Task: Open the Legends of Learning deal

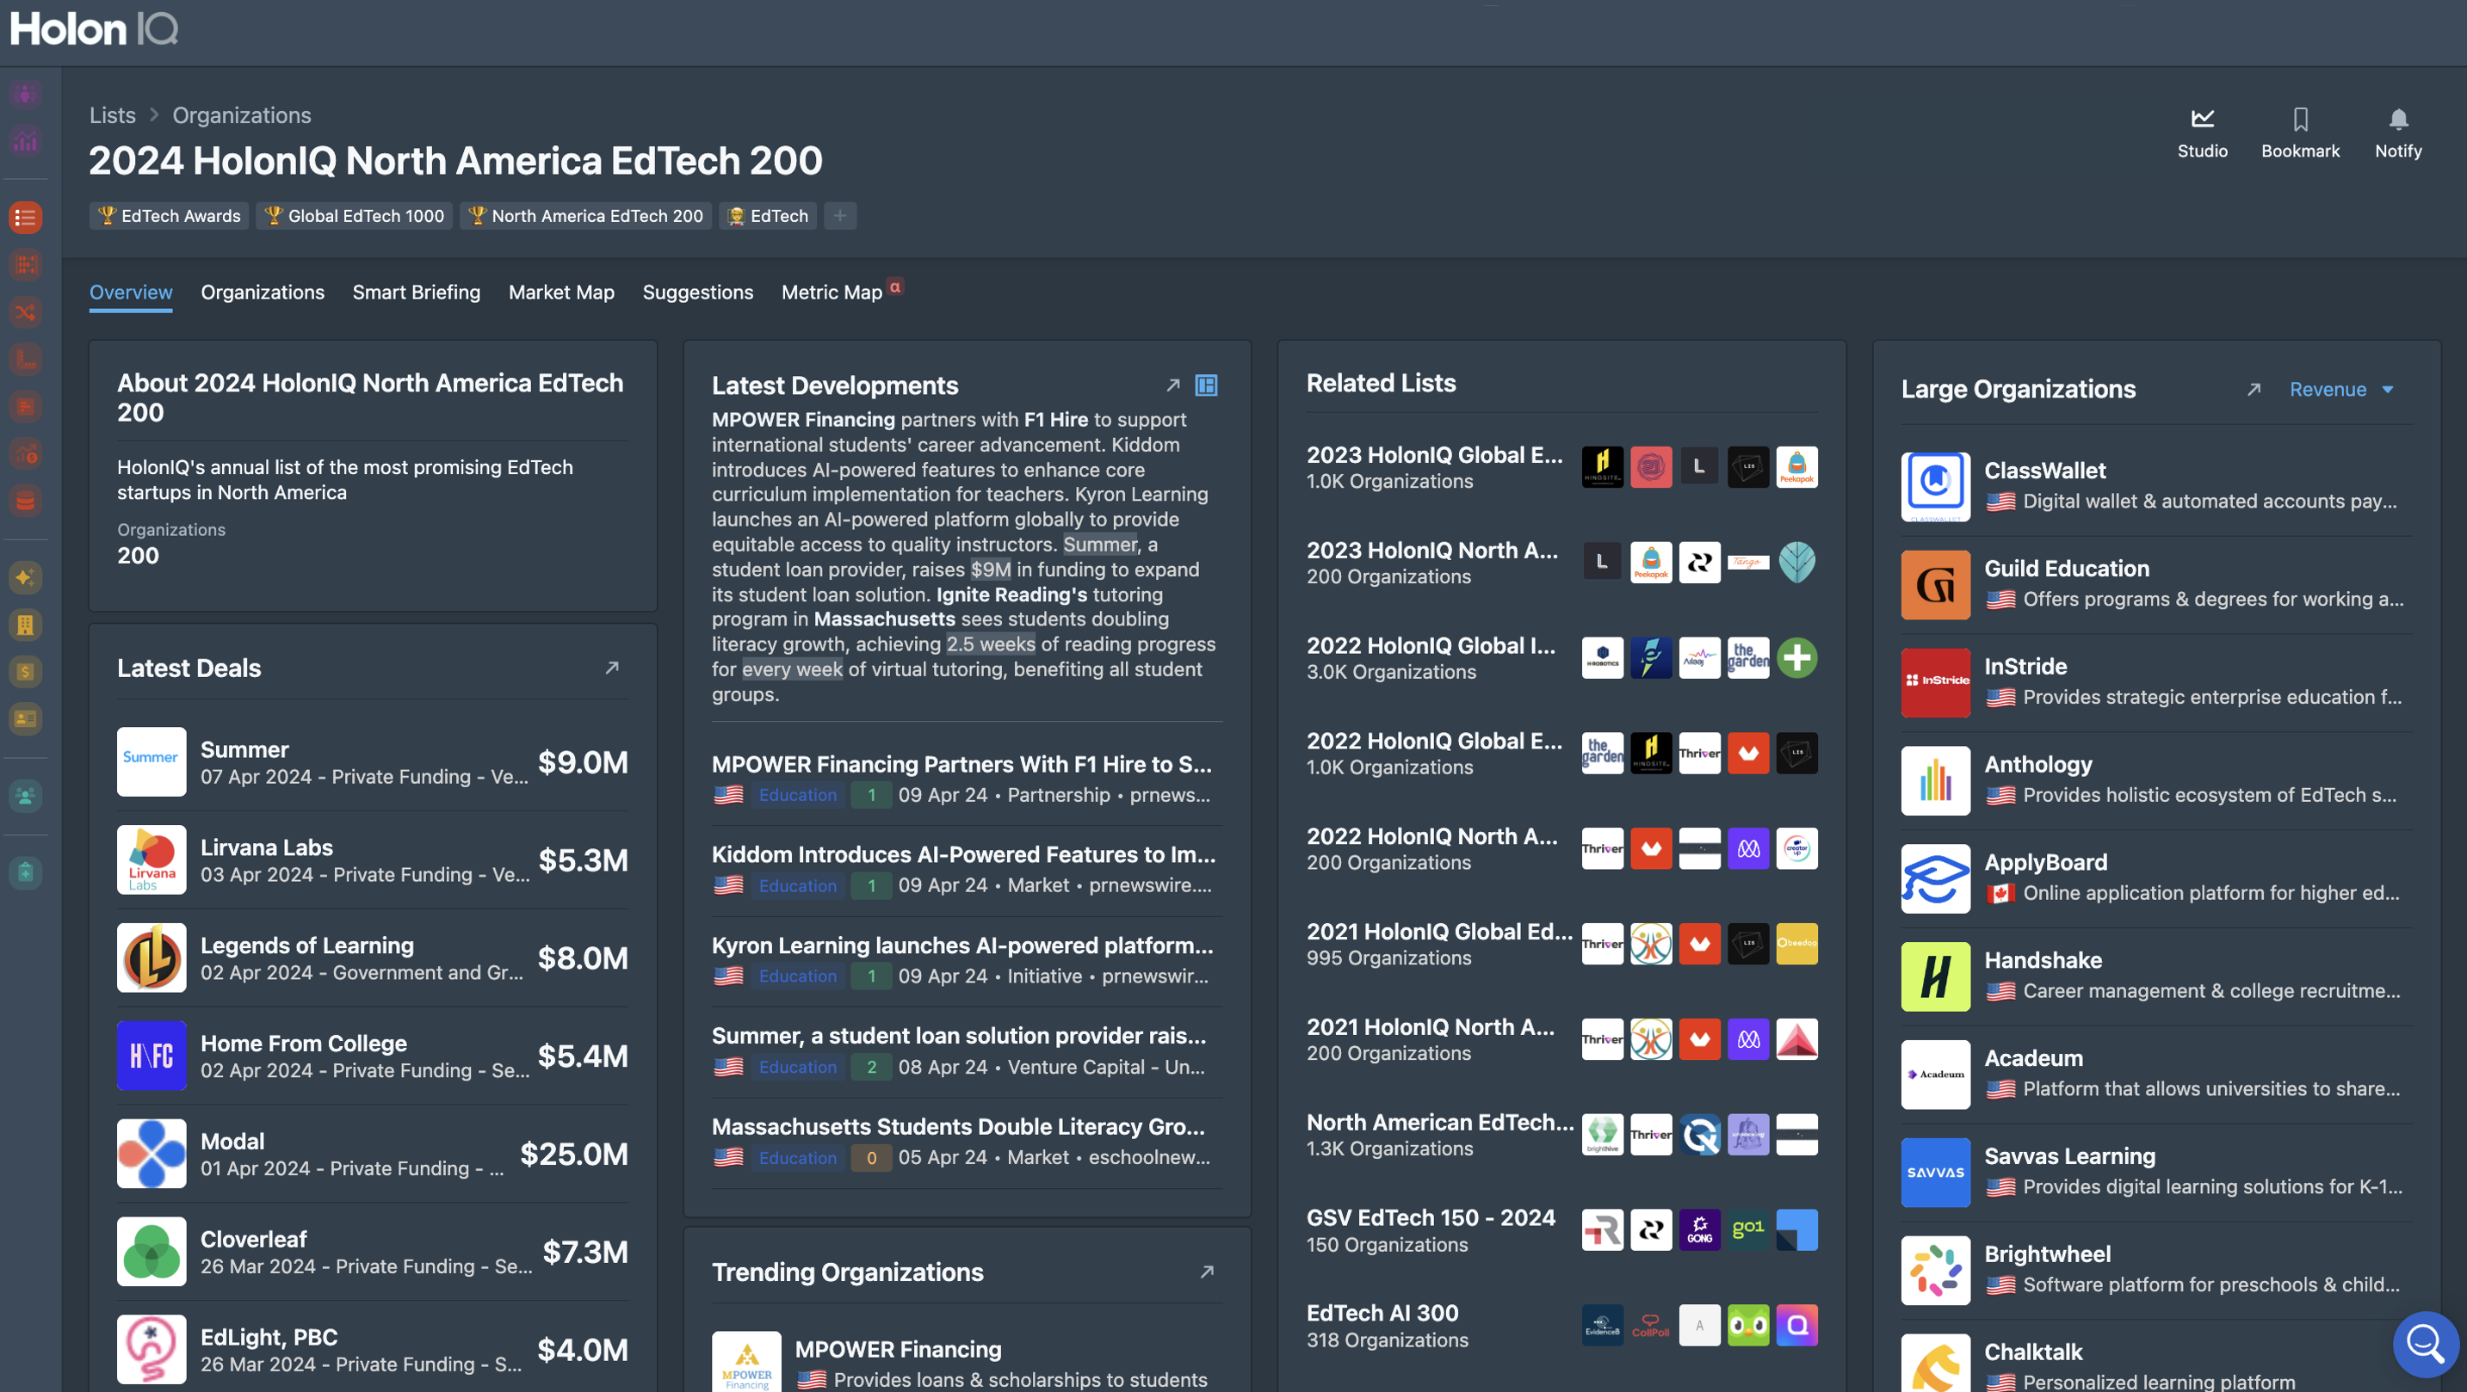Action: tap(372, 958)
